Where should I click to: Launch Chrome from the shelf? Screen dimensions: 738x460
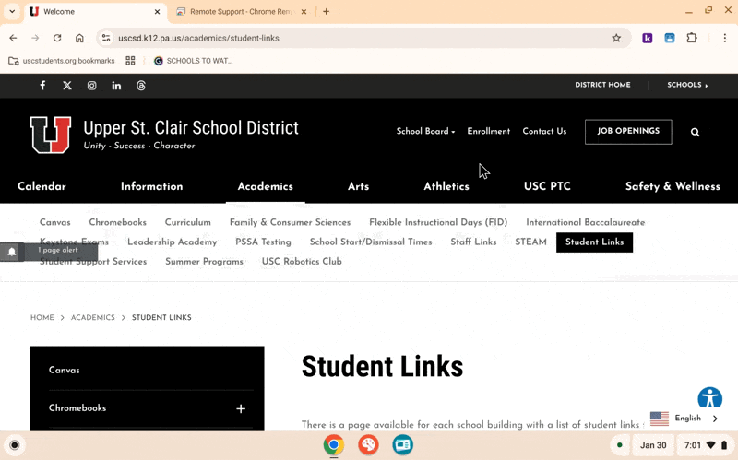333,445
